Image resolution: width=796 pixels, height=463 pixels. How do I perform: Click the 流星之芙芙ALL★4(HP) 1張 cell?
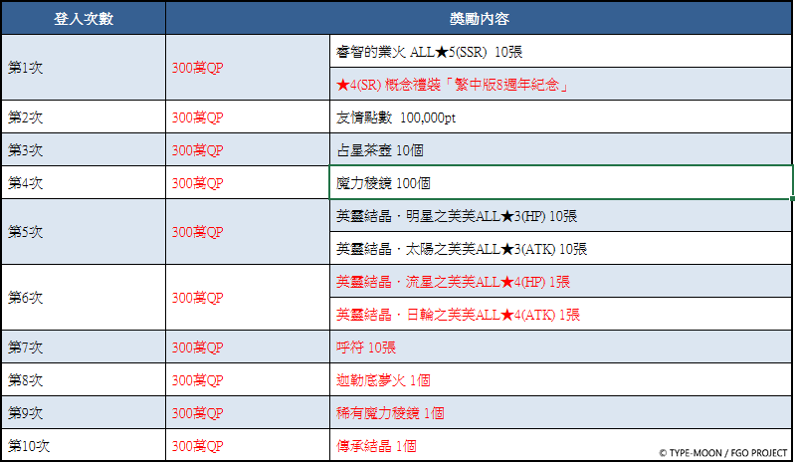click(560, 282)
